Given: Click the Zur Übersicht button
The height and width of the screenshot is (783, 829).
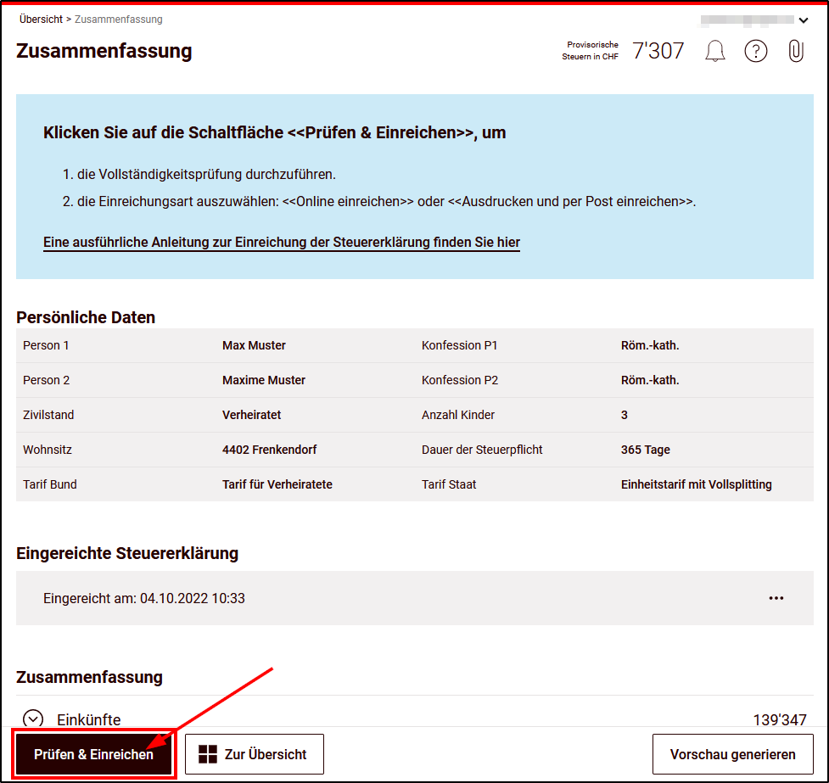Looking at the screenshot, I should (255, 754).
